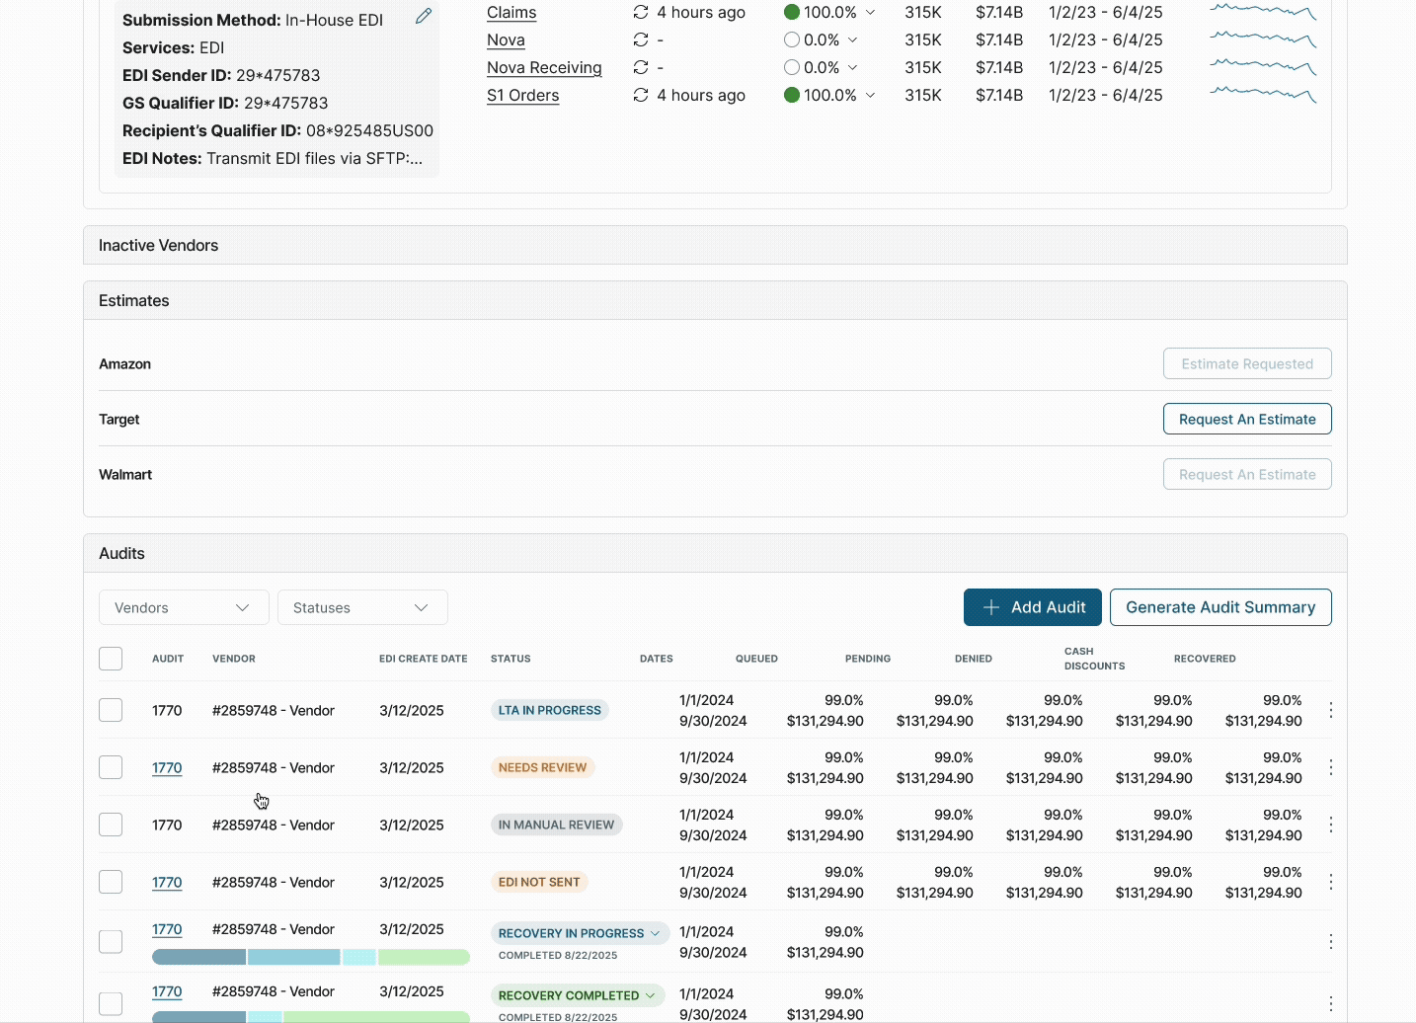The image size is (1416, 1023).
Task: Click the pencil icon to edit EDI details
Action: [x=424, y=16]
